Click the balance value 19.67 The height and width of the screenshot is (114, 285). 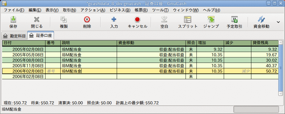[x=265, y=55]
